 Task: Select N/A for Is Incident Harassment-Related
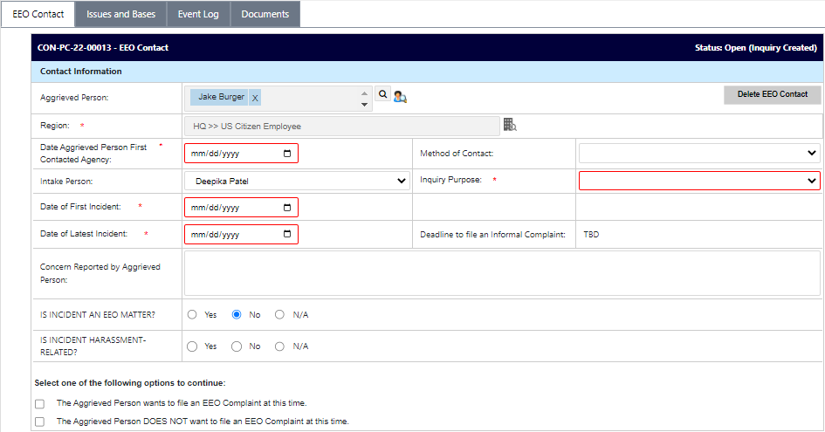(279, 346)
